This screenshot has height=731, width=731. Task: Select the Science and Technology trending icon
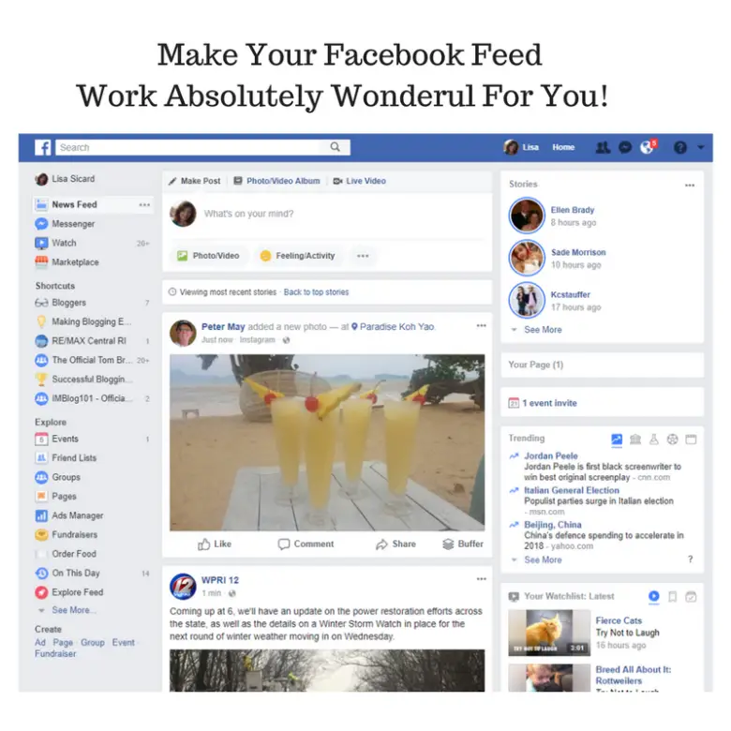[653, 440]
